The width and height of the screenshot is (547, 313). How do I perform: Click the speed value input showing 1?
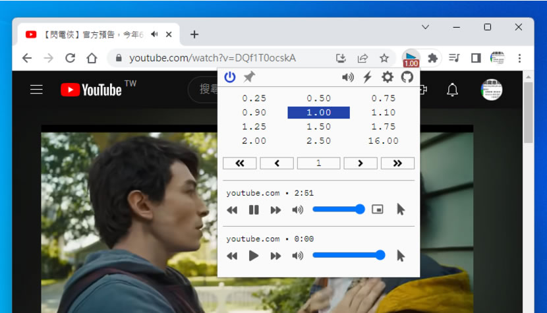(318, 163)
